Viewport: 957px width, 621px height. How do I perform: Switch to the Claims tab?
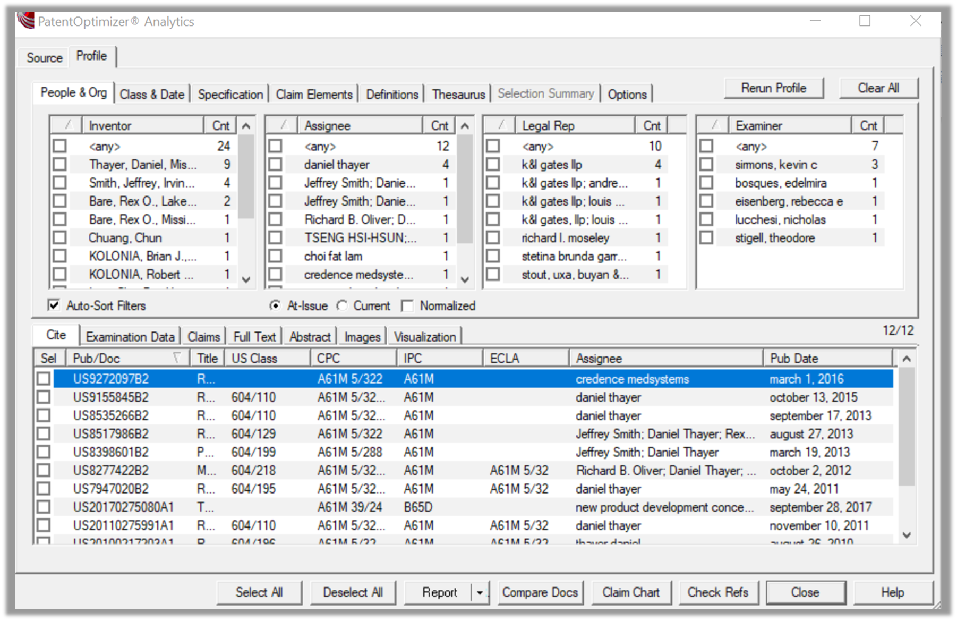coord(203,337)
